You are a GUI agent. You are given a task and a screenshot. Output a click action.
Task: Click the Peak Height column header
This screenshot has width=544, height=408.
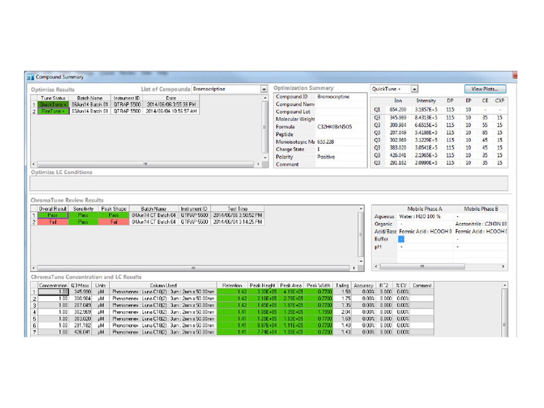262,285
